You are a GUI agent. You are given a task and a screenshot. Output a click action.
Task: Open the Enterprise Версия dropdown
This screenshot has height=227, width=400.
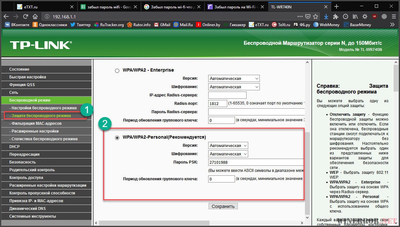click(x=234, y=78)
